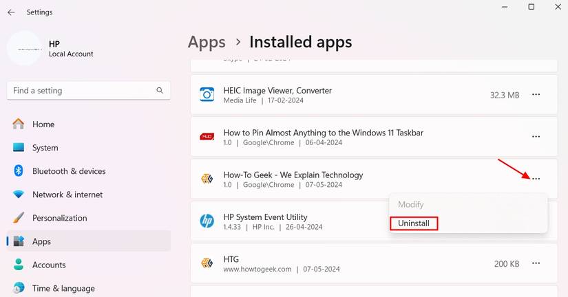Click the red MUO app icon
568x297 pixels.
207,136
